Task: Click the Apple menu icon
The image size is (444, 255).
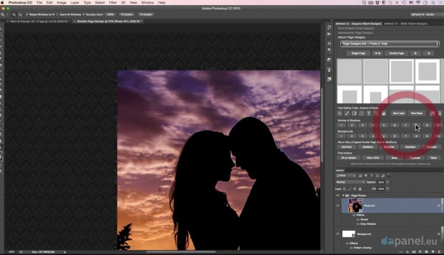Action: pyautogui.click(x=3, y=2)
